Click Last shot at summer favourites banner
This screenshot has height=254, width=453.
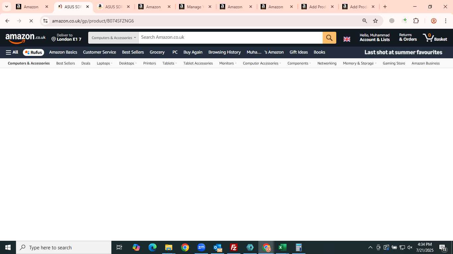[403, 52]
